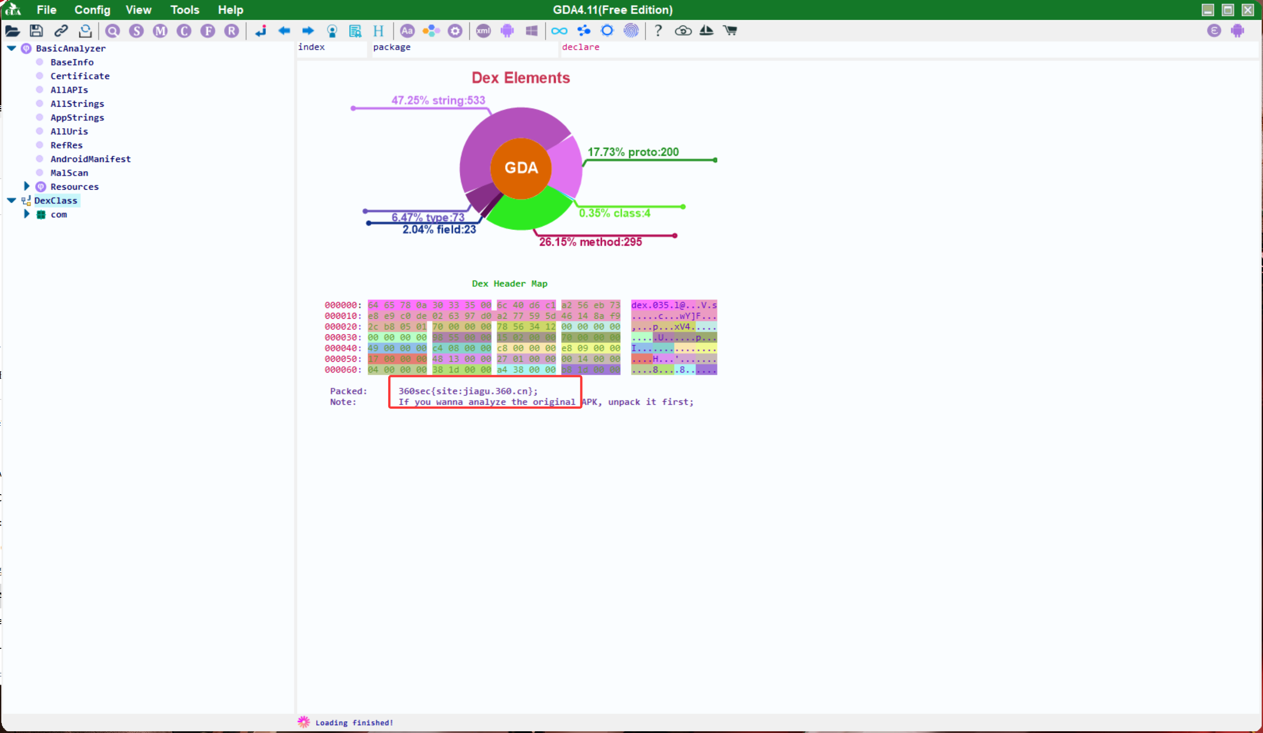Click the document search list icon
The height and width of the screenshot is (733, 1263).
pos(355,31)
